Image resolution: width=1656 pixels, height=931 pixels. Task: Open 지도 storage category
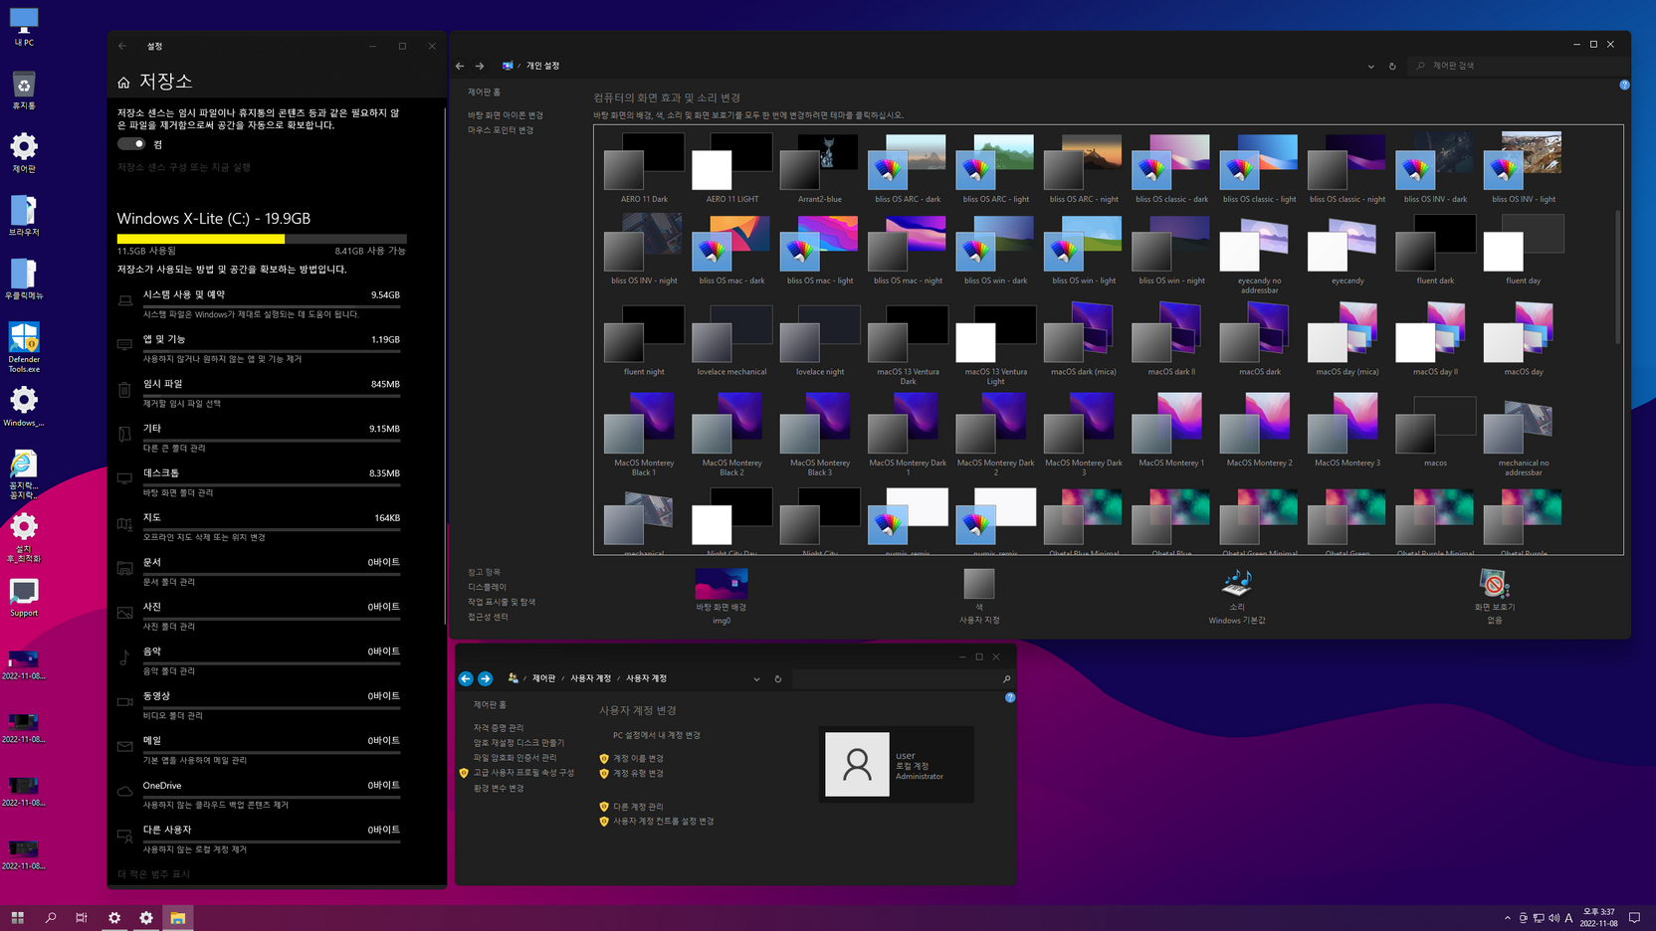[260, 527]
